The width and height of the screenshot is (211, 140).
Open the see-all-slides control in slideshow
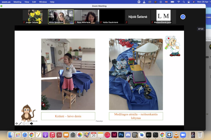24,123
